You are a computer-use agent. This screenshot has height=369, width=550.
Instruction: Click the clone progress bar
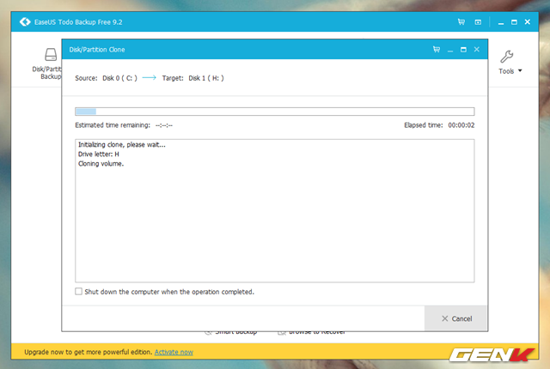(x=275, y=112)
